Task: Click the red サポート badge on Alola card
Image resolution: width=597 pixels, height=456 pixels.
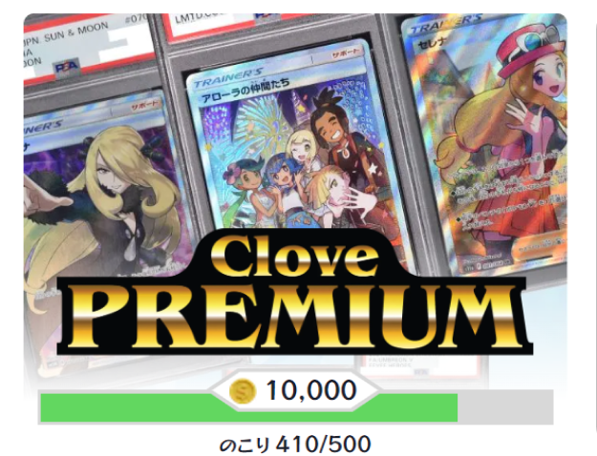Action: click(x=346, y=54)
